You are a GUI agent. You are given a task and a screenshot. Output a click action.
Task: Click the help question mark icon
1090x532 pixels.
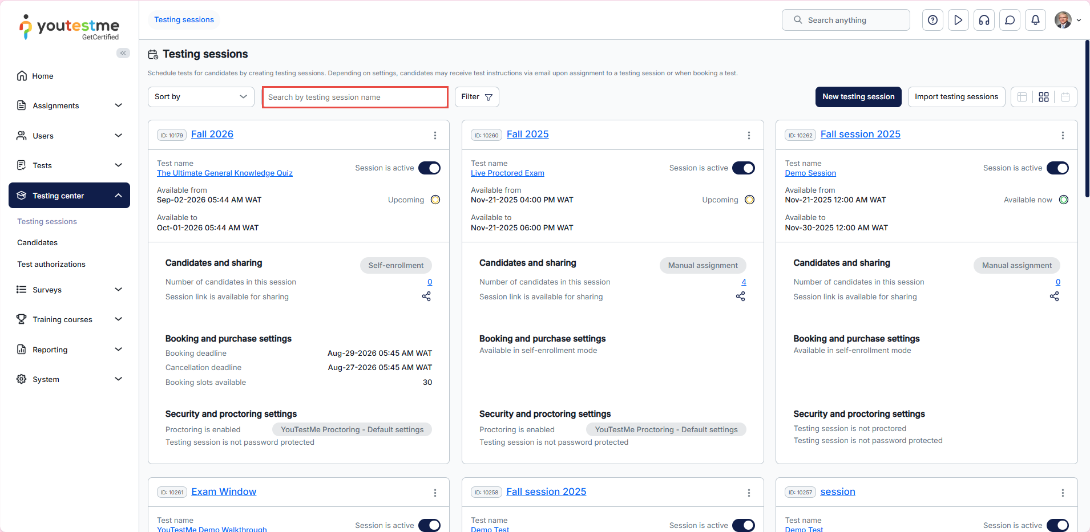coord(932,20)
